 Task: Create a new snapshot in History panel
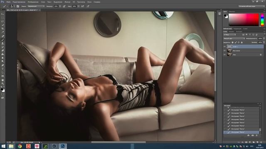[253, 135]
